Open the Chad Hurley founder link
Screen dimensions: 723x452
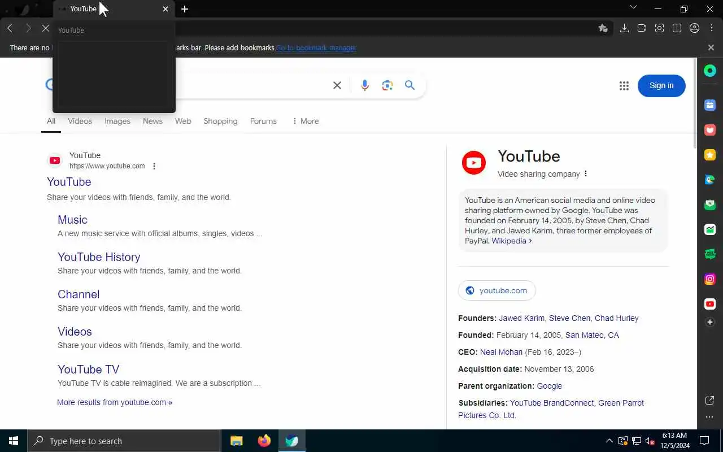point(616,318)
